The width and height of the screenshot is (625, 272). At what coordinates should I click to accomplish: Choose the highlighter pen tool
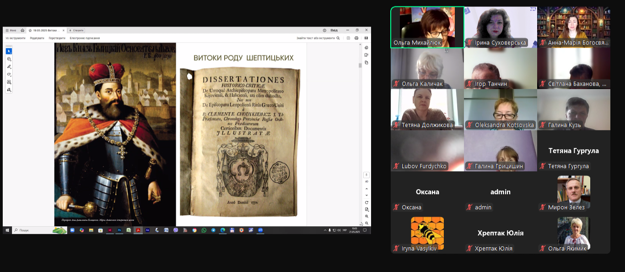point(9,66)
